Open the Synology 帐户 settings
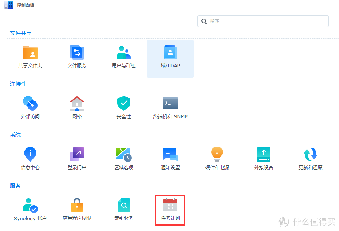Viewport: 339px width, 231px height. click(30, 210)
